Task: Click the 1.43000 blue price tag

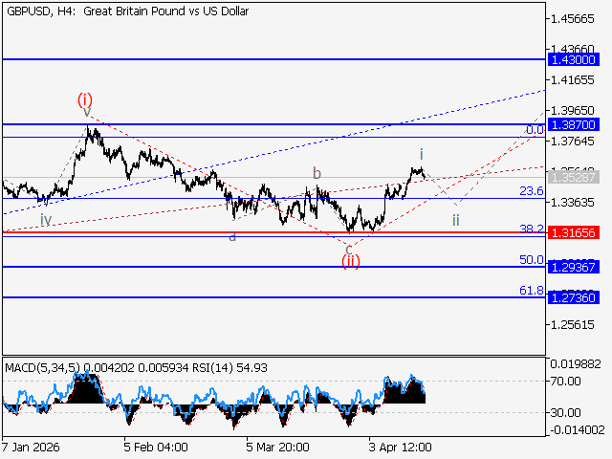Action: click(574, 59)
